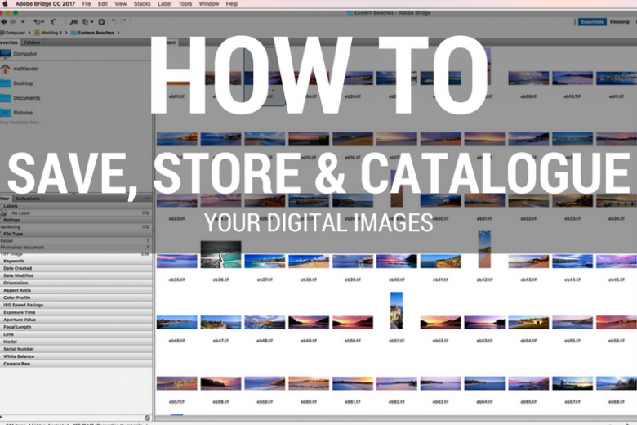
Task: Collapse the Labels filter section
Action: 76,206
